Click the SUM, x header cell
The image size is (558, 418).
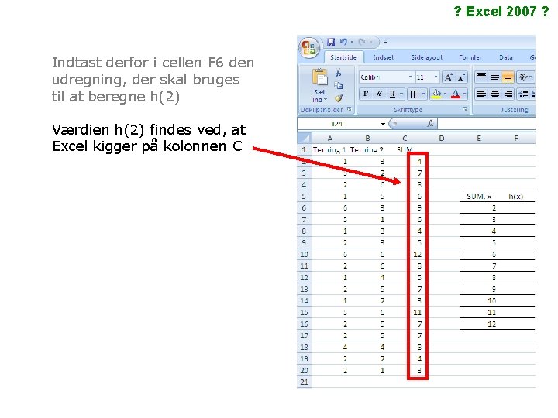pos(479,196)
